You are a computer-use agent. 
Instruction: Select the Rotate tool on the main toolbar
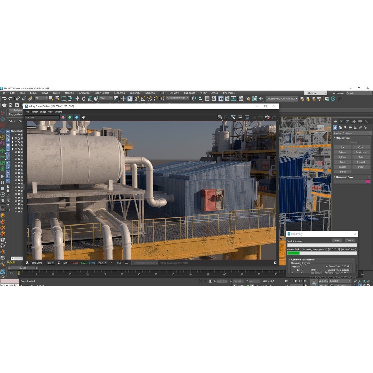84,98
